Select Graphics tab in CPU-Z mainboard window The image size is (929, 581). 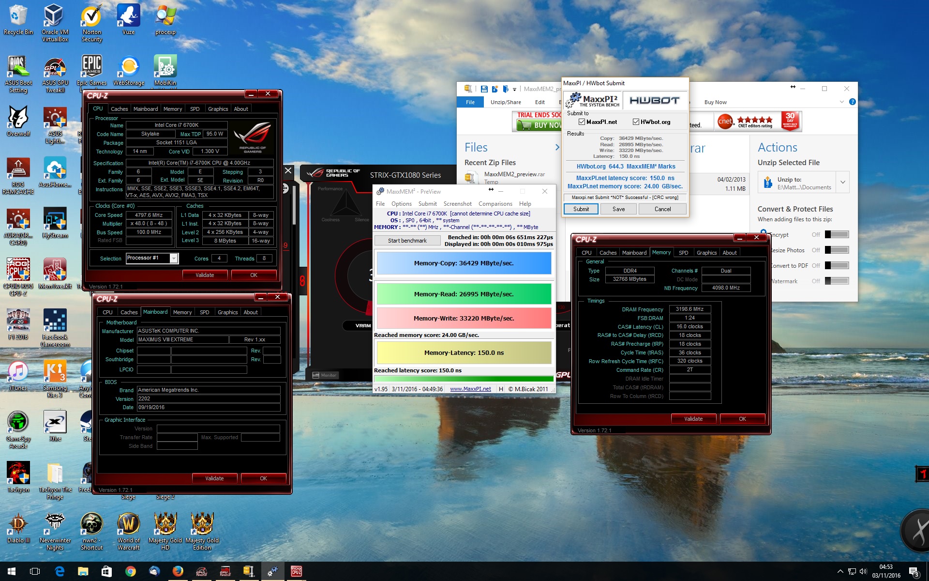tap(227, 312)
